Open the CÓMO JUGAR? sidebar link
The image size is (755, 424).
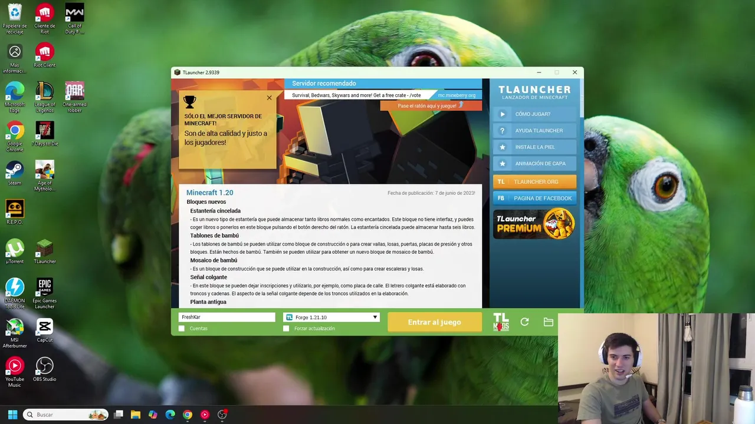534,114
